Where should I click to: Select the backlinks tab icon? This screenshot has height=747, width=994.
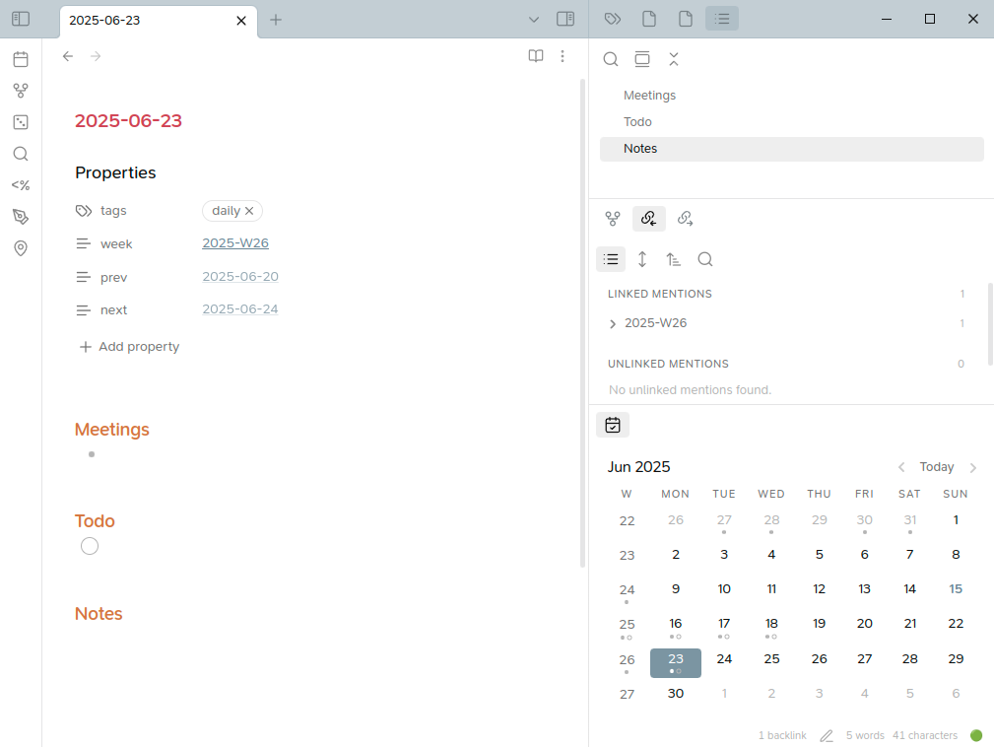[648, 219]
